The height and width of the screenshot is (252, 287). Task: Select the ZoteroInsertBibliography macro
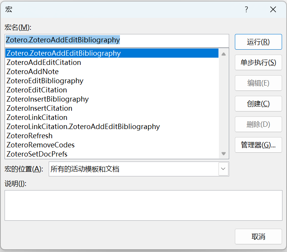coord(112,99)
